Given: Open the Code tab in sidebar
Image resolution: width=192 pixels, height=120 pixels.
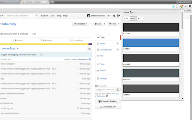Looking at the screenshot, I should [108, 37].
